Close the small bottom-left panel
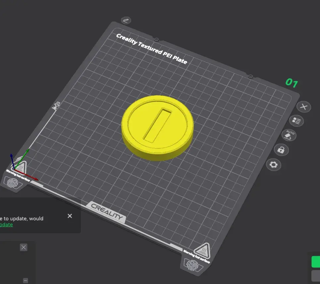This screenshot has height=284, width=320. point(24,247)
